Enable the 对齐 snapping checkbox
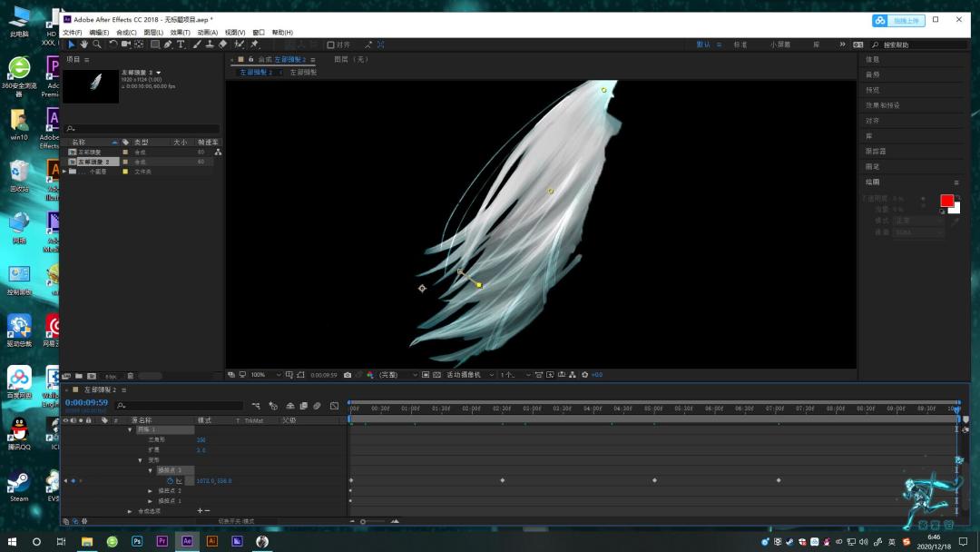Viewport: 980px width, 552px height. [x=330, y=45]
